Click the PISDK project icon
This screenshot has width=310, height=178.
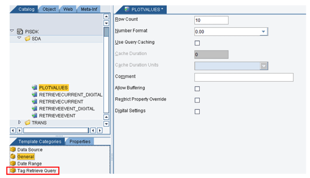[20, 32]
